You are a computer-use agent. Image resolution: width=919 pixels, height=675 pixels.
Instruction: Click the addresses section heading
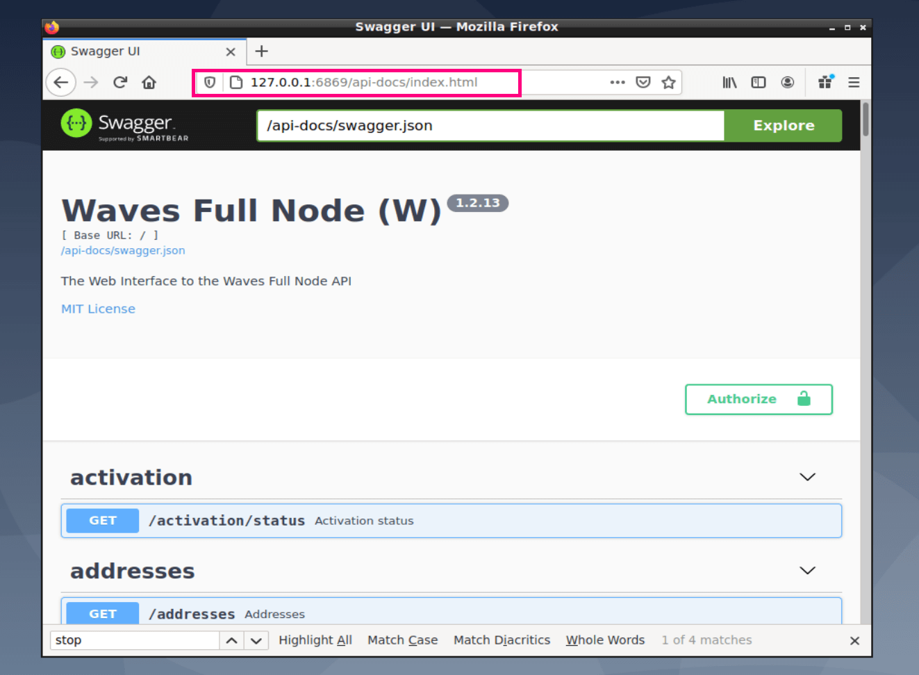(x=133, y=571)
